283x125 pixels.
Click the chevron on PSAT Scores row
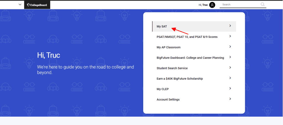(x=230, y=36)
